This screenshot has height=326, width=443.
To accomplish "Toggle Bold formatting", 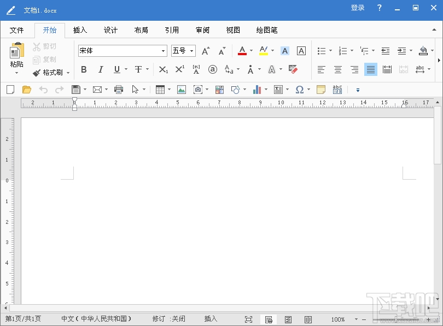I will 84,69.
